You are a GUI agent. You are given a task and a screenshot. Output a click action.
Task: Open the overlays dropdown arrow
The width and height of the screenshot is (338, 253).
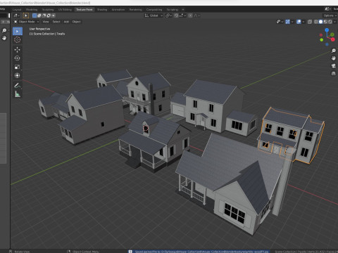coord(303,22)
